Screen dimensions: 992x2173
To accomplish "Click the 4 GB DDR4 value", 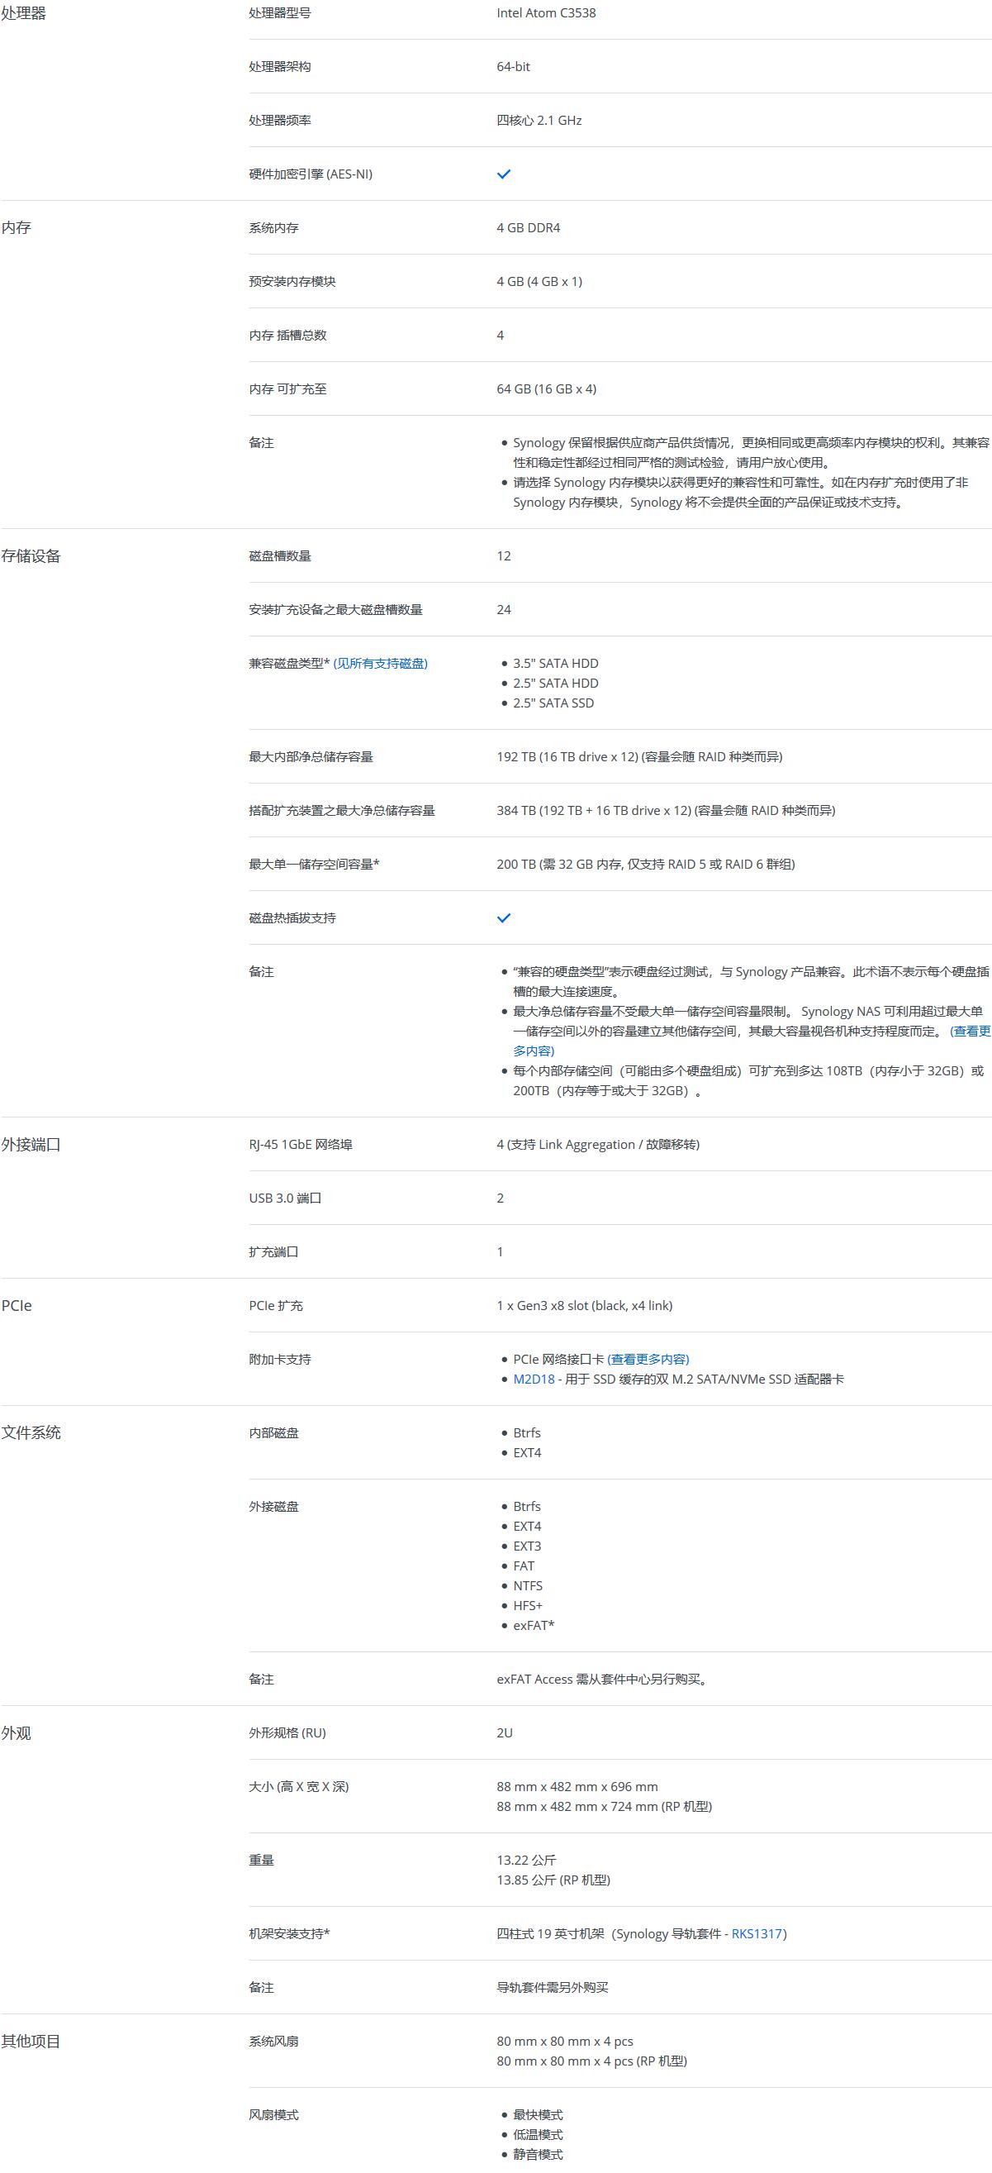I will coord(529,228).
